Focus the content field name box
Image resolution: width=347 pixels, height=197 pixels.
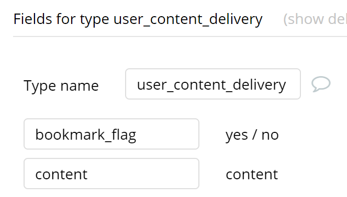111,174
